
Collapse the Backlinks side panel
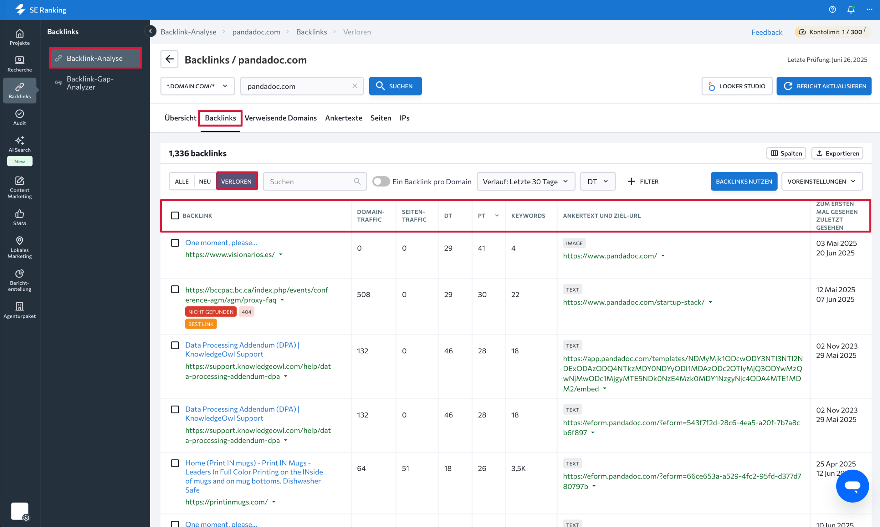(x=151, y=31)
